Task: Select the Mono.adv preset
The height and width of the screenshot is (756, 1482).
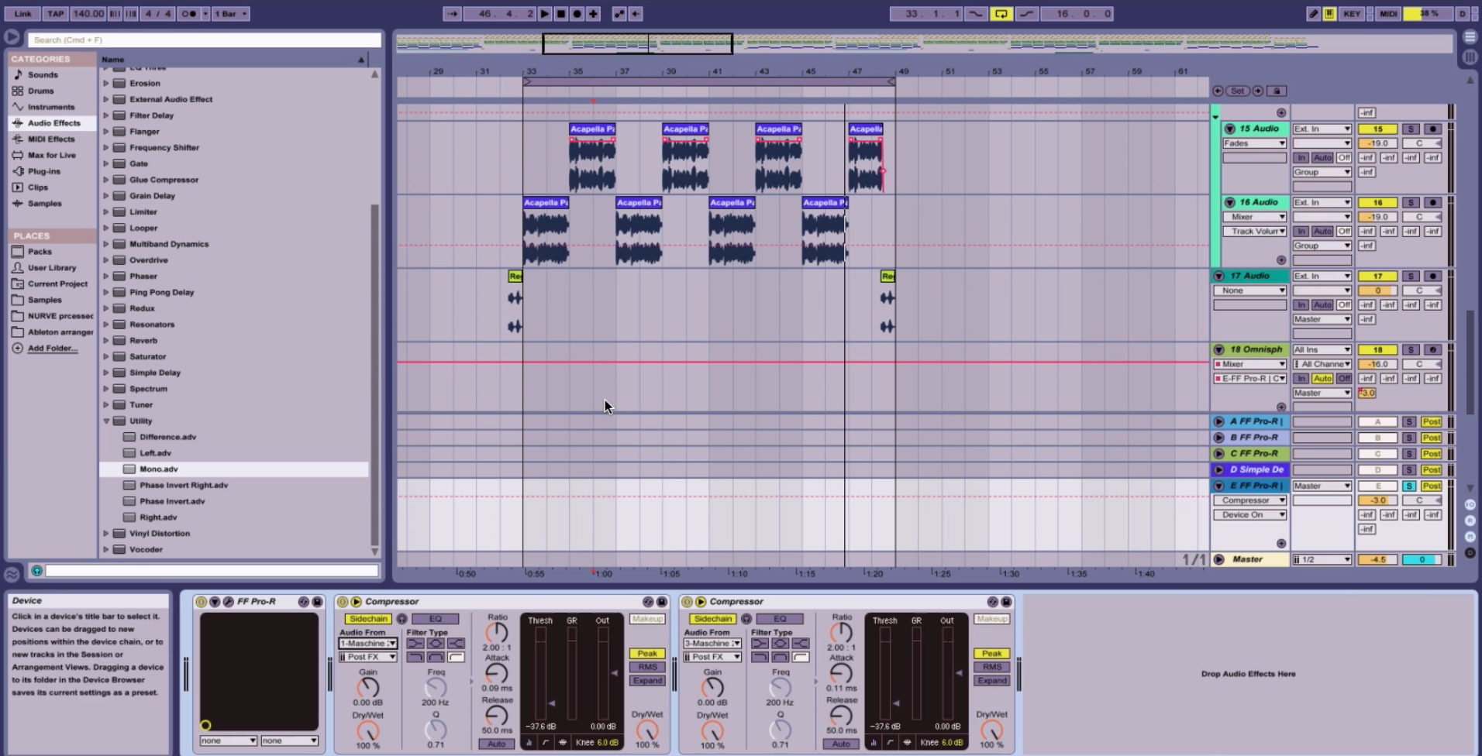Action: [159, 469]
